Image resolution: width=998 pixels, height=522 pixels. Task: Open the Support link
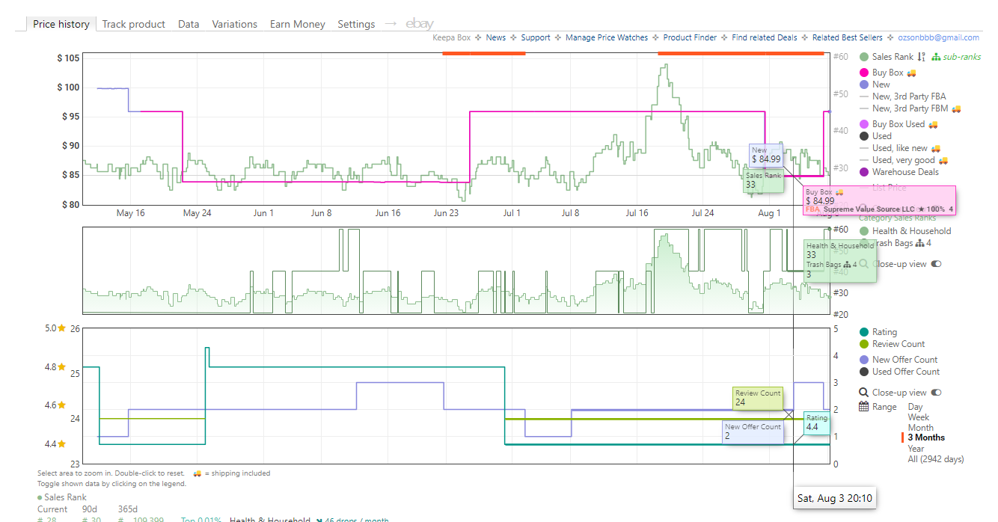click(x=536, y=37)
